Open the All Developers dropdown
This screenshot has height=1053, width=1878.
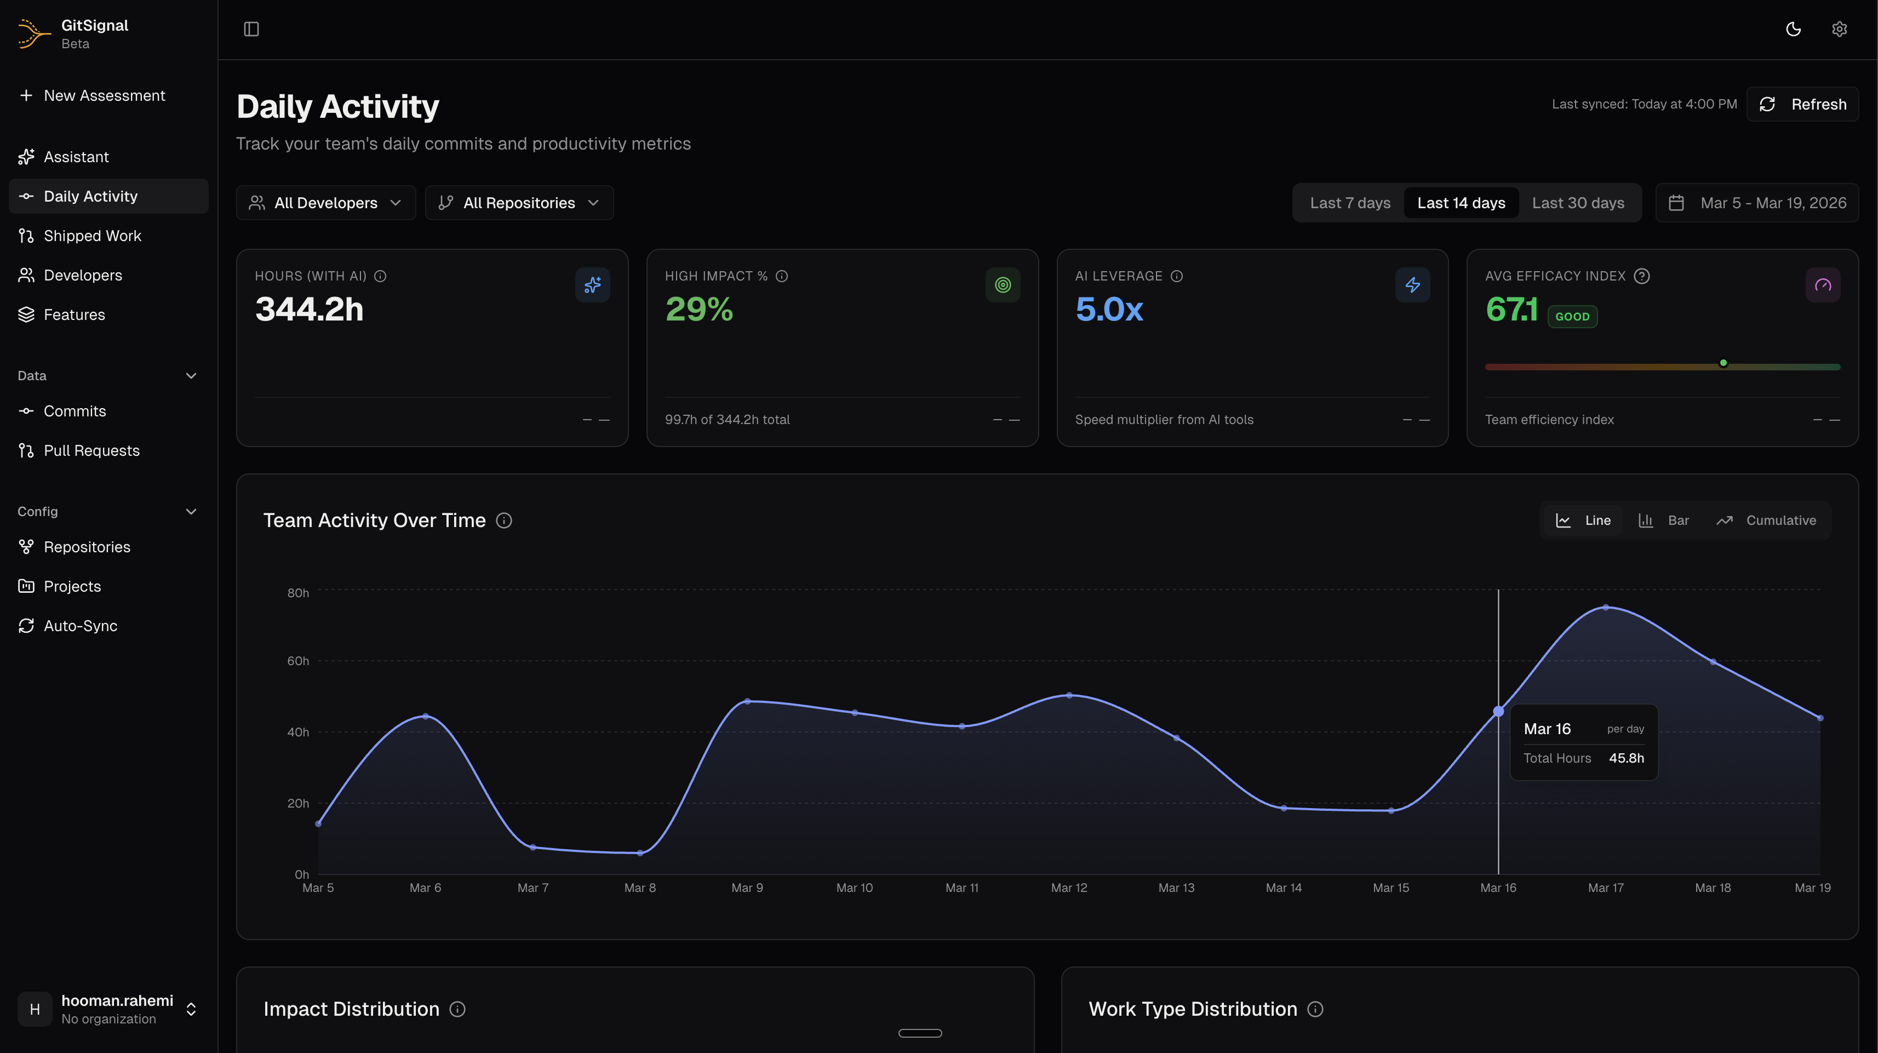(x=325, y=203)
